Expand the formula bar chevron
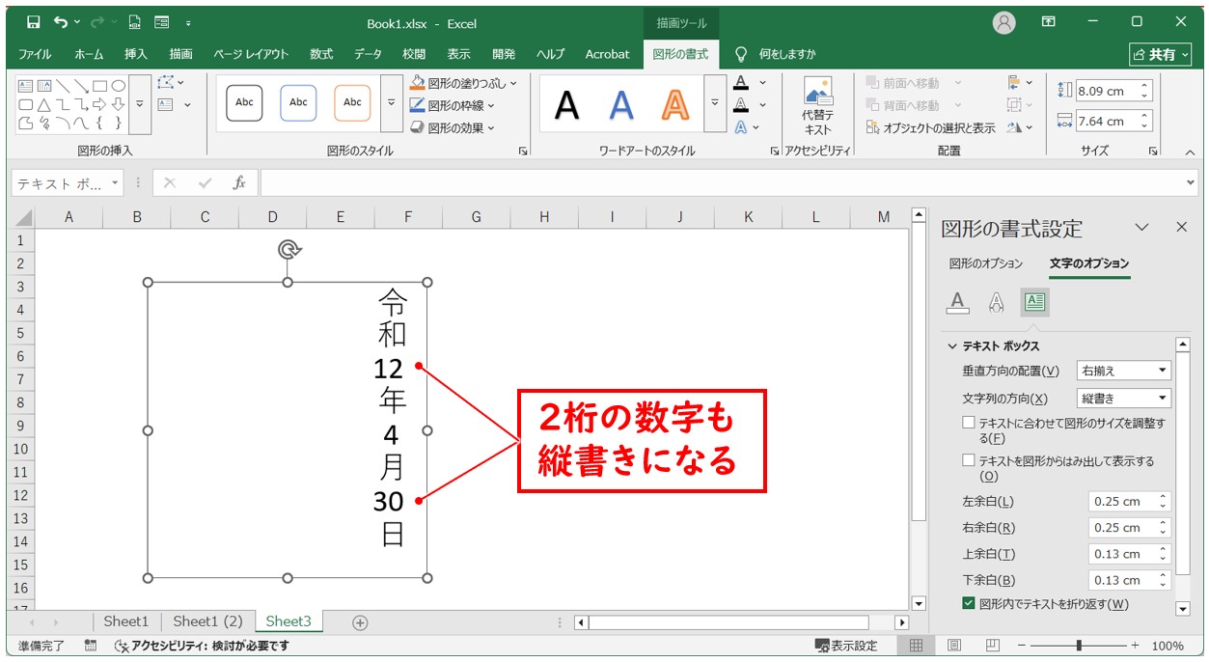The width and height of the screenshot is (1209, 662). tap(1190, 182)
